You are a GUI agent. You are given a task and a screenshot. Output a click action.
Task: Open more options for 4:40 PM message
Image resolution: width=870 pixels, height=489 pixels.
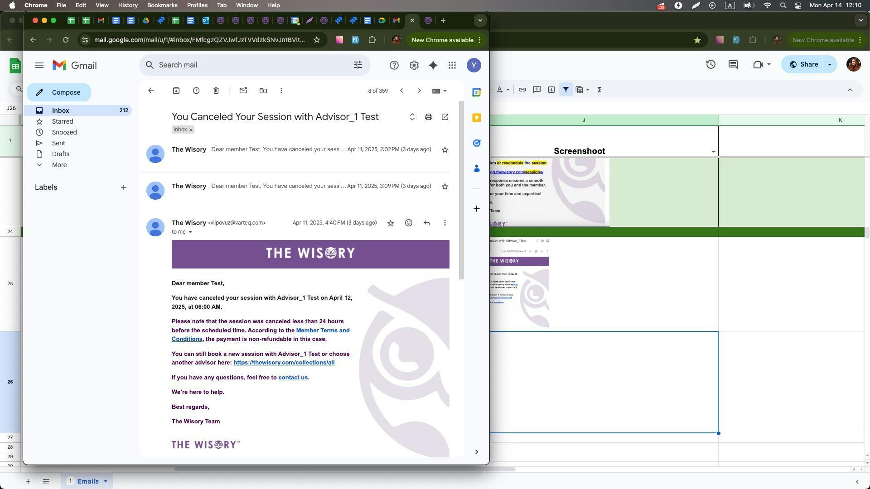pyautogui.click(x=445, y=223)
